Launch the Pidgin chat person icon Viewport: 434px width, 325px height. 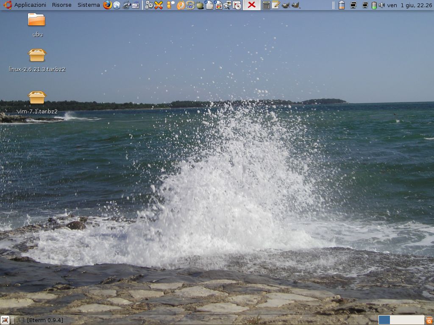click(170, 5)
